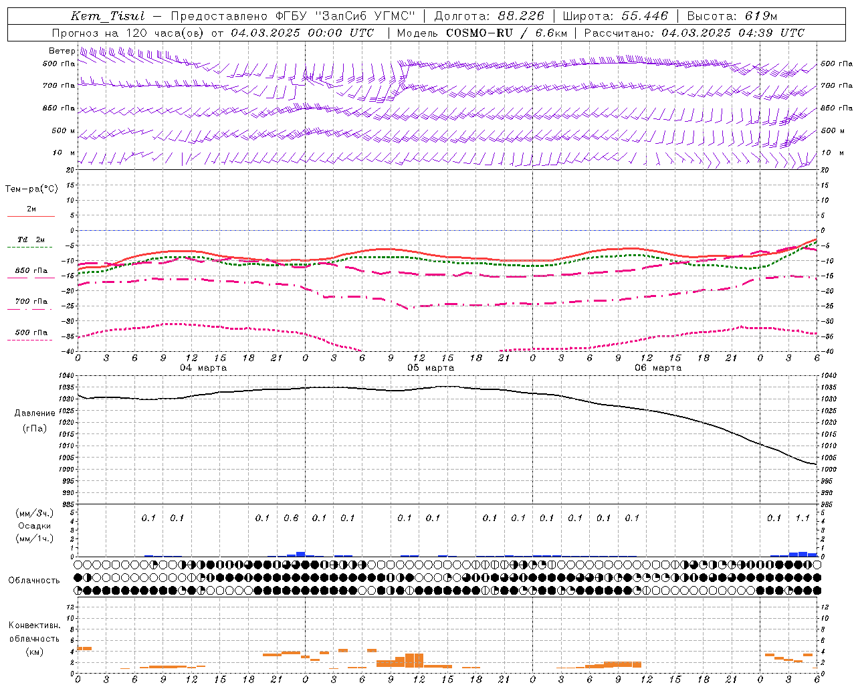Image resolution: width=856 pixels, height=685 pixels.
Task: Click the 700 гПа temperature legend entry
Action: click(31, 302)
